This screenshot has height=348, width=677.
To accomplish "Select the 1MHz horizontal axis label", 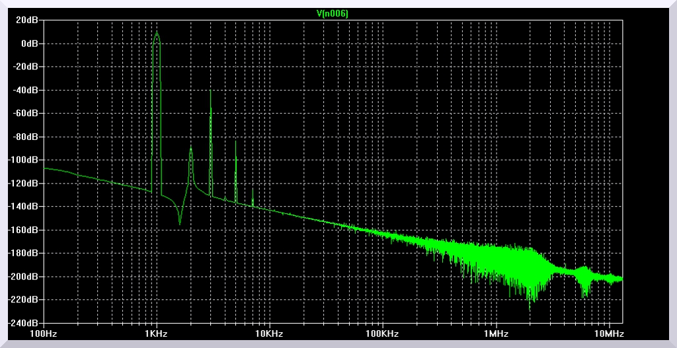I will (x=495, y=333).
